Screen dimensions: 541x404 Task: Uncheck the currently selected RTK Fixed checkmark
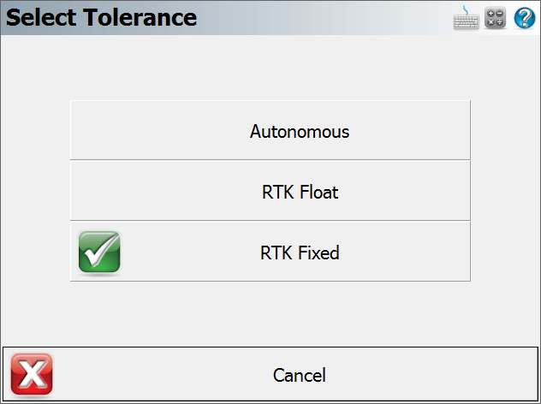(99, 252)
